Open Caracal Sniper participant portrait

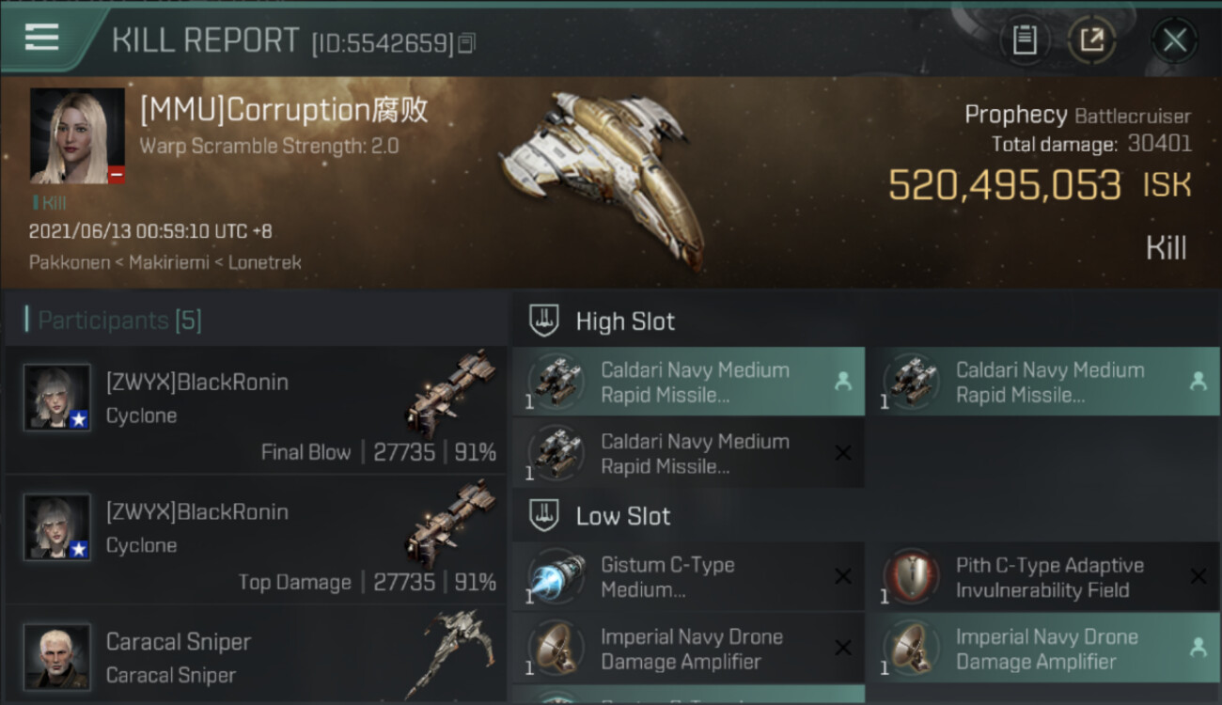[x=57, y=655]
